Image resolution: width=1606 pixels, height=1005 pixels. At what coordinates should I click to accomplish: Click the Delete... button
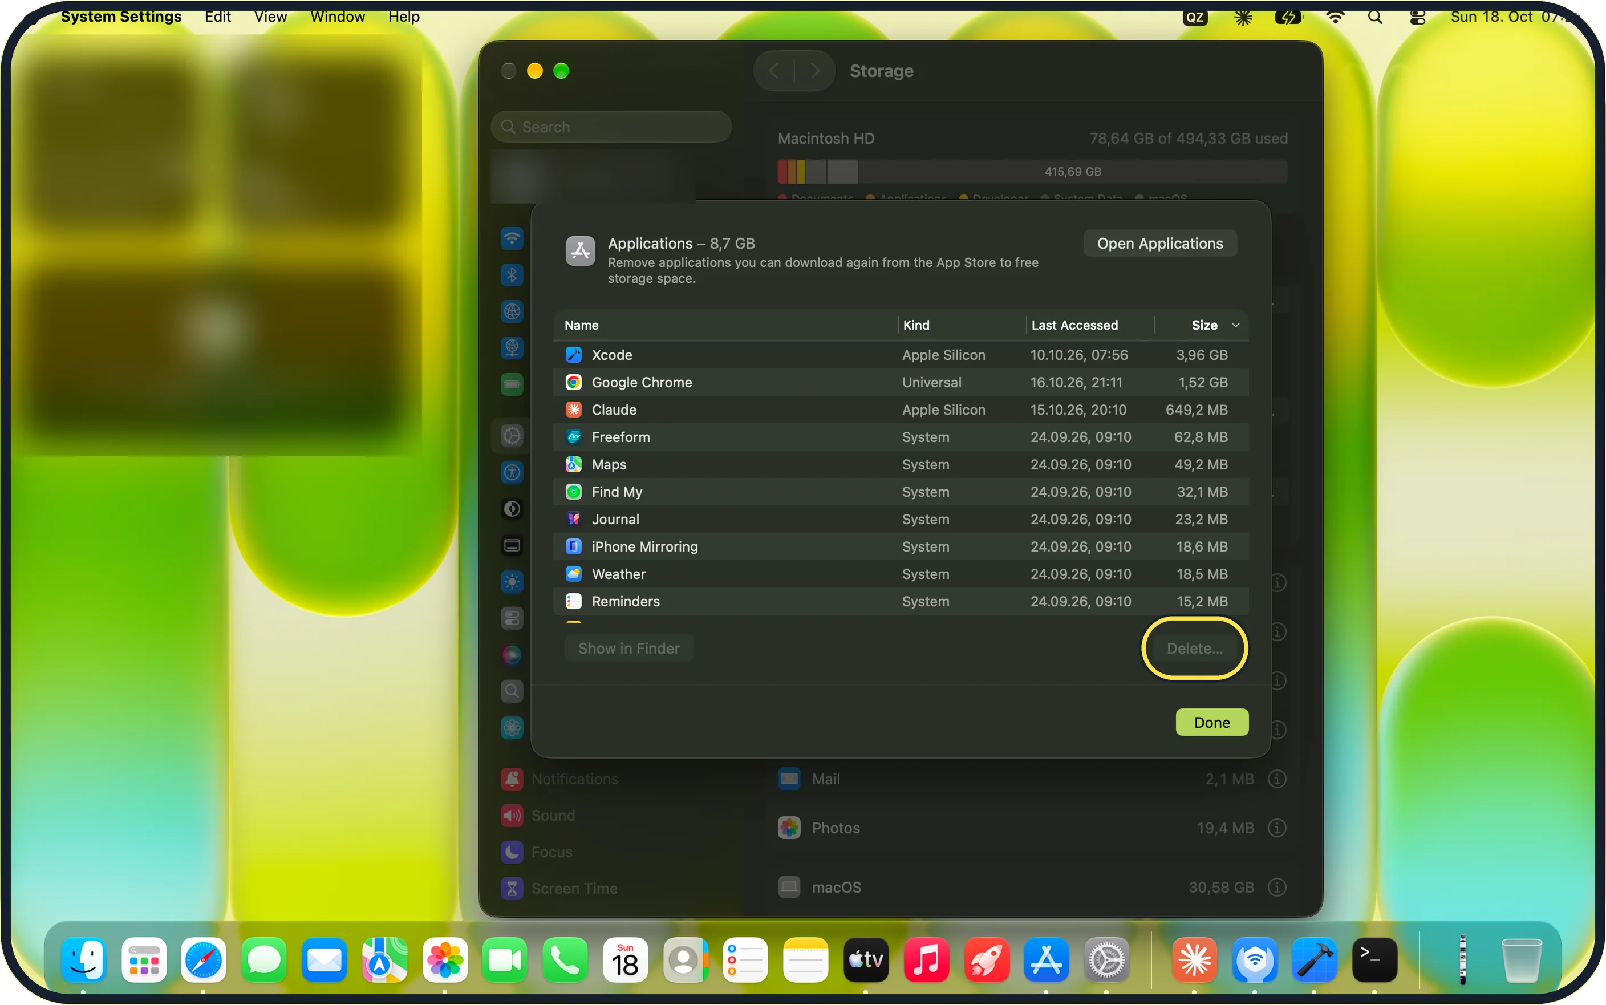tap(1195, 649)
